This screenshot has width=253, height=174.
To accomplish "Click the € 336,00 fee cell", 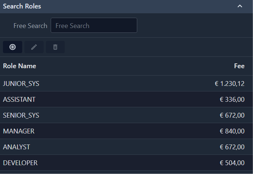I will click(232, 100).
